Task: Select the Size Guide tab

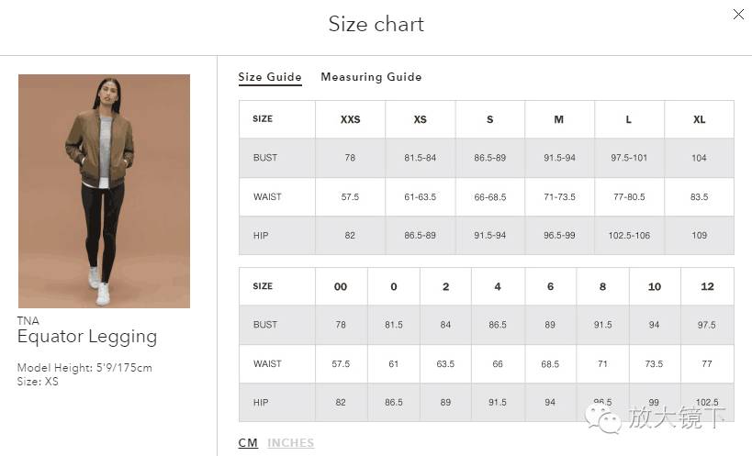Action: (x=270, y=77)
